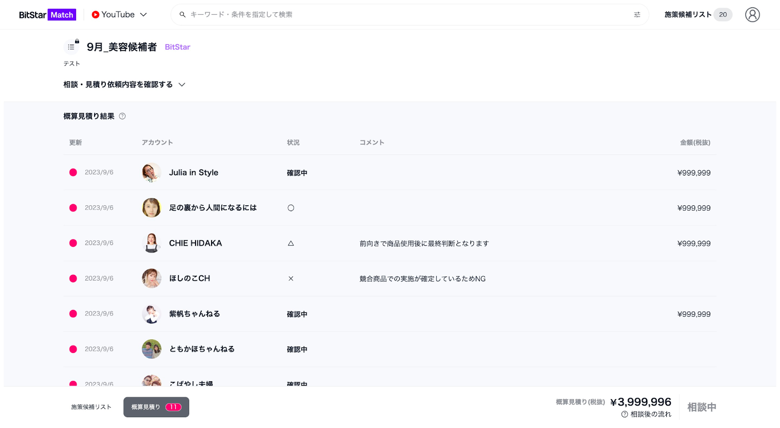
Task: Click the ¥3,999,996 estimate total
Action: tap(641, 402)
